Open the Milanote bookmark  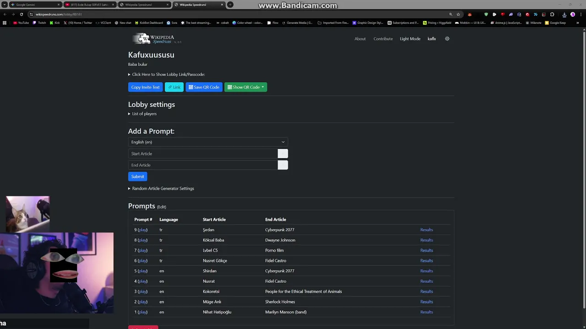pos(533,23)
